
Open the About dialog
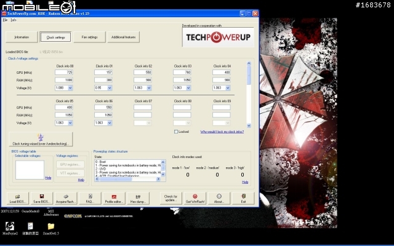tap(219, 198)
